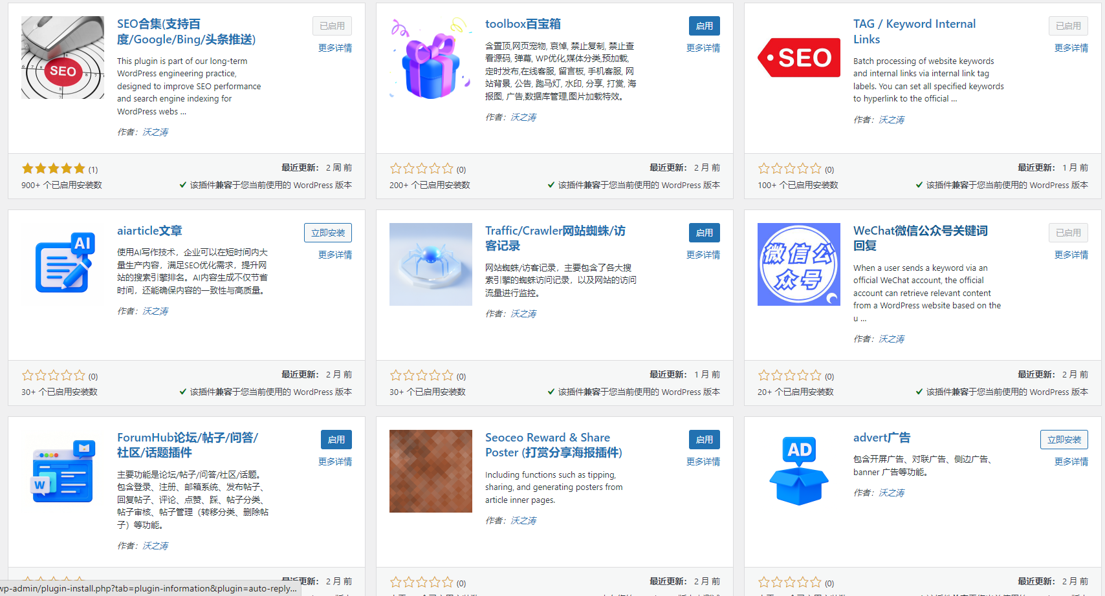Image resolution: width=1105 pixels, height=596 pixels.
Task: Open 更多详情 for TAG / Keyword Internal Links
Action: (1071, 48)
